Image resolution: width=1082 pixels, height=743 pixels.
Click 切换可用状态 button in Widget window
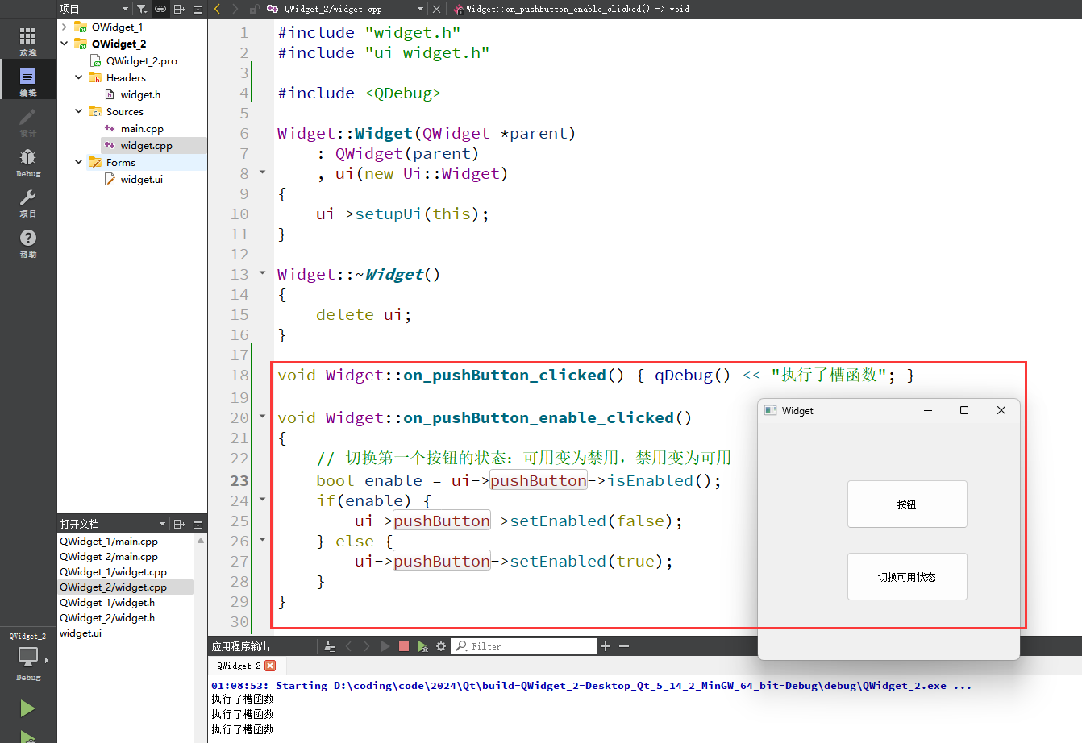click(x=907, y=577)
